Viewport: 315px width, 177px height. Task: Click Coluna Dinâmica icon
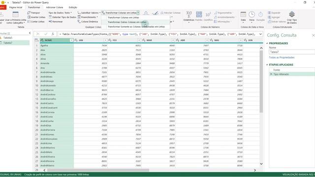[79, 22]
